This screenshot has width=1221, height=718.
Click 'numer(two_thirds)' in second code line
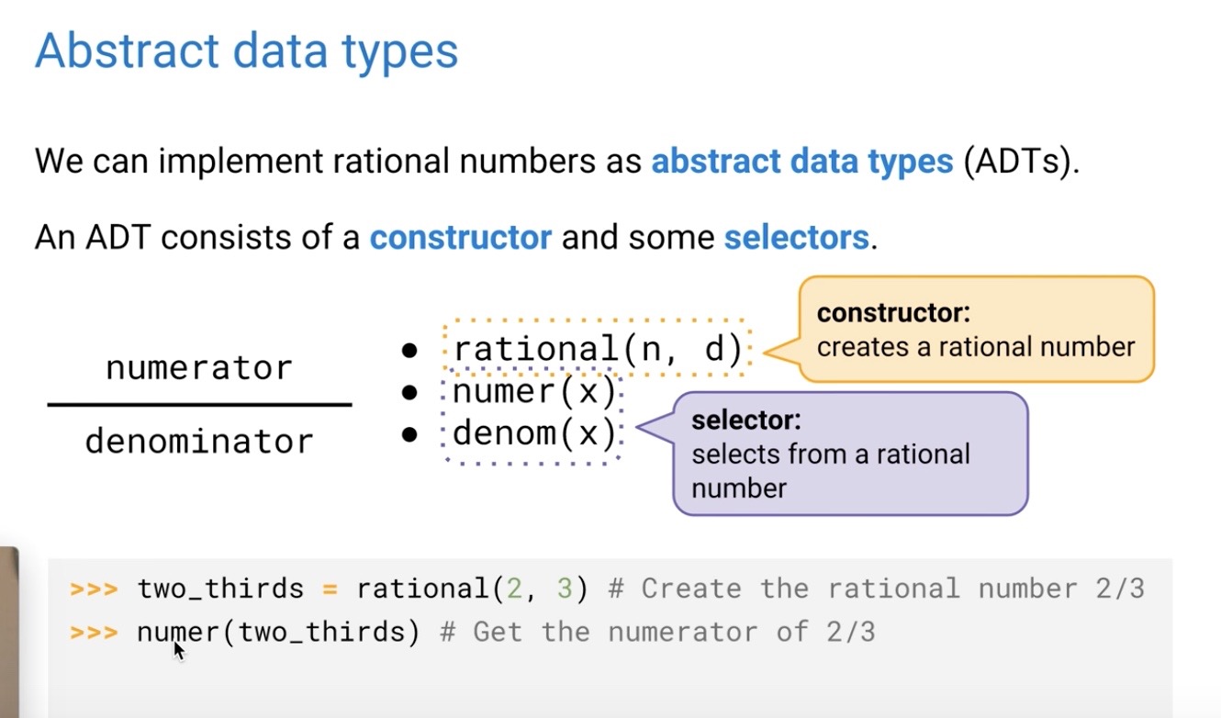click(x=278, y=633)
